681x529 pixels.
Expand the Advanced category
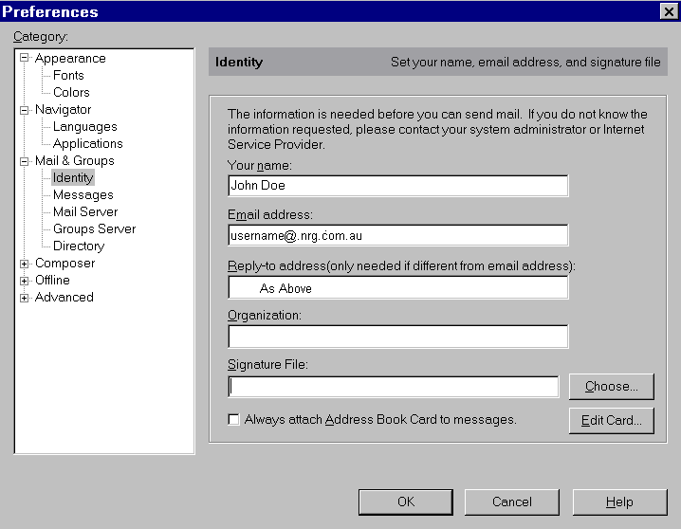[x=25, y=298]
